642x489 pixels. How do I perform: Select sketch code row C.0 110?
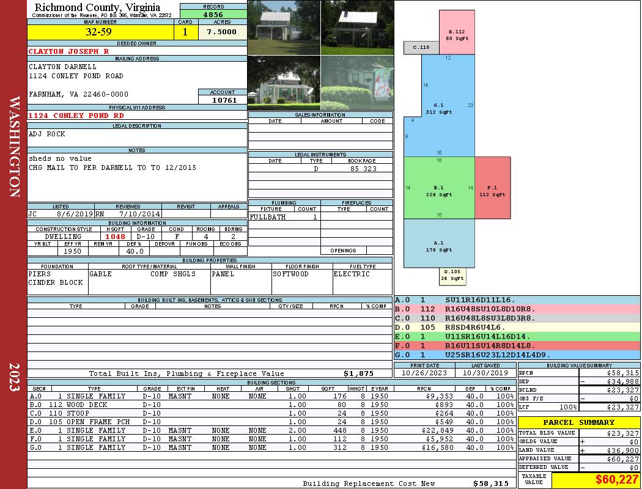(x=517, y=318)
